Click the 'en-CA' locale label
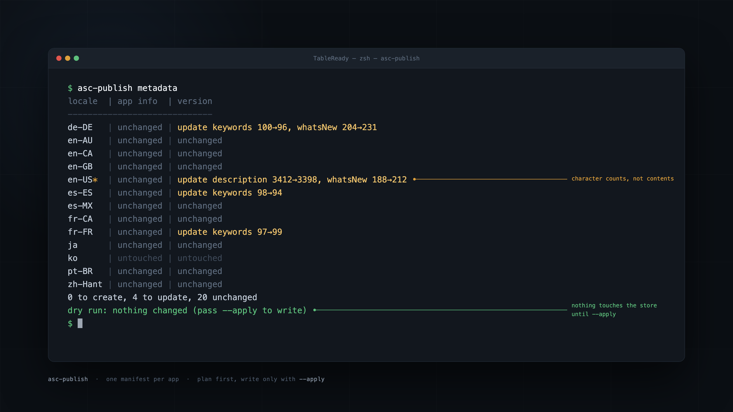The image size is (733, 412). click(x=80, y=153)
